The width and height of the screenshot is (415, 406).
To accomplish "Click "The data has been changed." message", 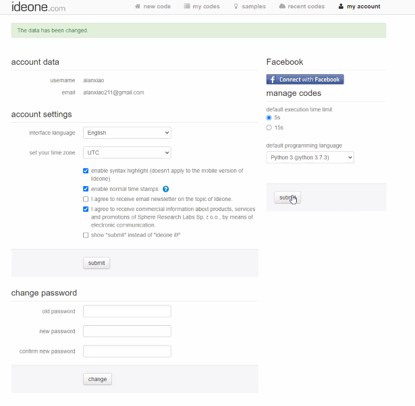I will pyautogui.click(x=53, y=30).
